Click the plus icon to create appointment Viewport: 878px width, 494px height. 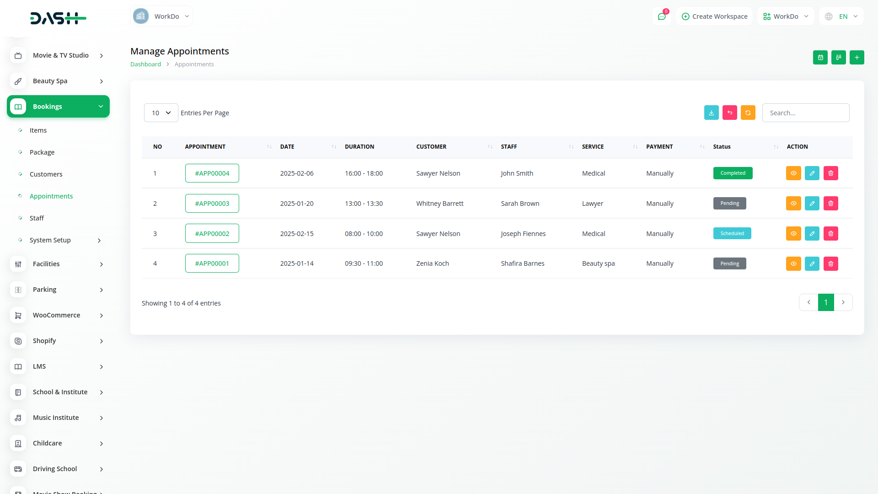pos(857,58)
